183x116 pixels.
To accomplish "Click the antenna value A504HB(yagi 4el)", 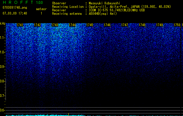I will click(x=103, y=14).
